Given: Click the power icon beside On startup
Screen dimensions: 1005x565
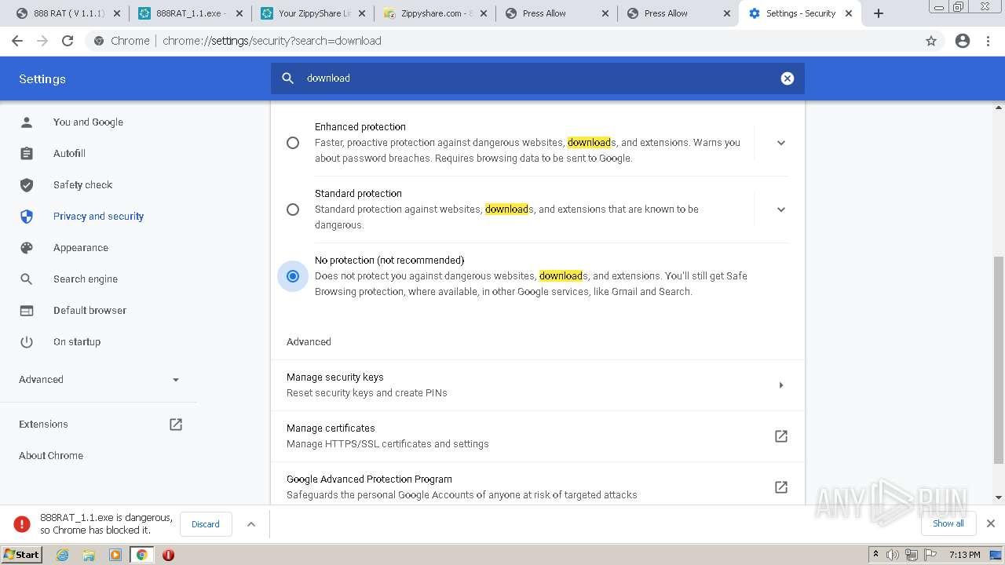Looking at the screenshot, I should click(27, 342).
